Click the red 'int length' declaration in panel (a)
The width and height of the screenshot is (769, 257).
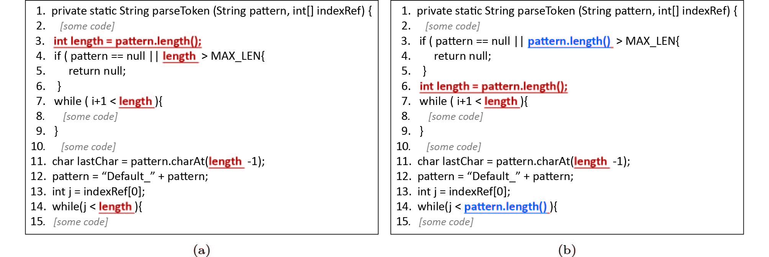click(x=127, y=41)
